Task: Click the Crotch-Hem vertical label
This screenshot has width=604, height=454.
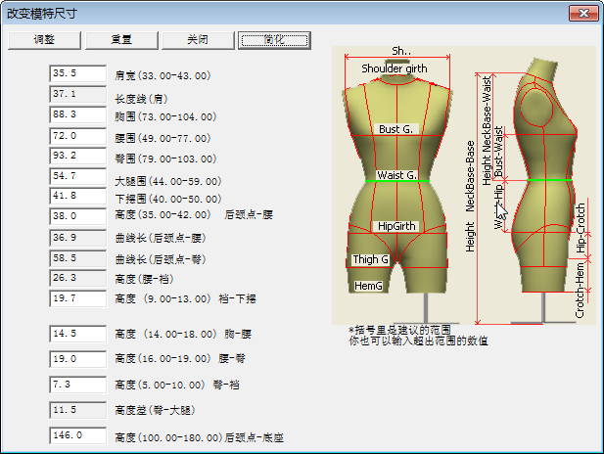Action: (x=580, y=290)
